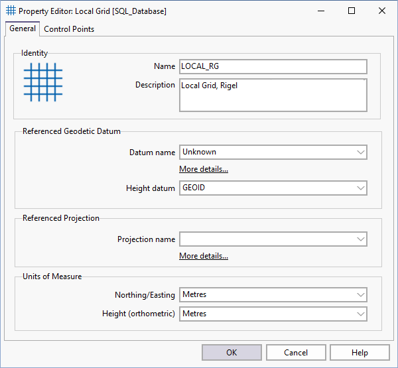Click the Northing/Easting label
Screen dimensions: 398x368
click(x=145, y=295)
